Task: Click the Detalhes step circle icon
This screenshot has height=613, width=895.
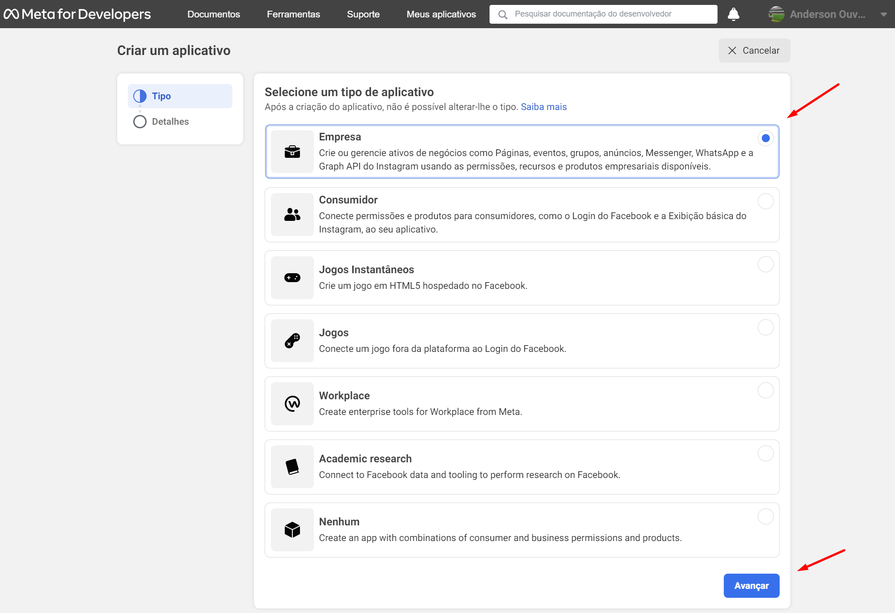Action: tap(140, 122)
